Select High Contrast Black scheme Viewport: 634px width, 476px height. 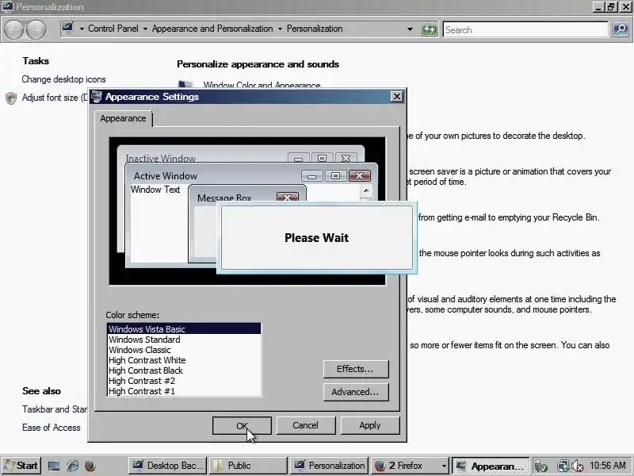click(x=184, y=370)
